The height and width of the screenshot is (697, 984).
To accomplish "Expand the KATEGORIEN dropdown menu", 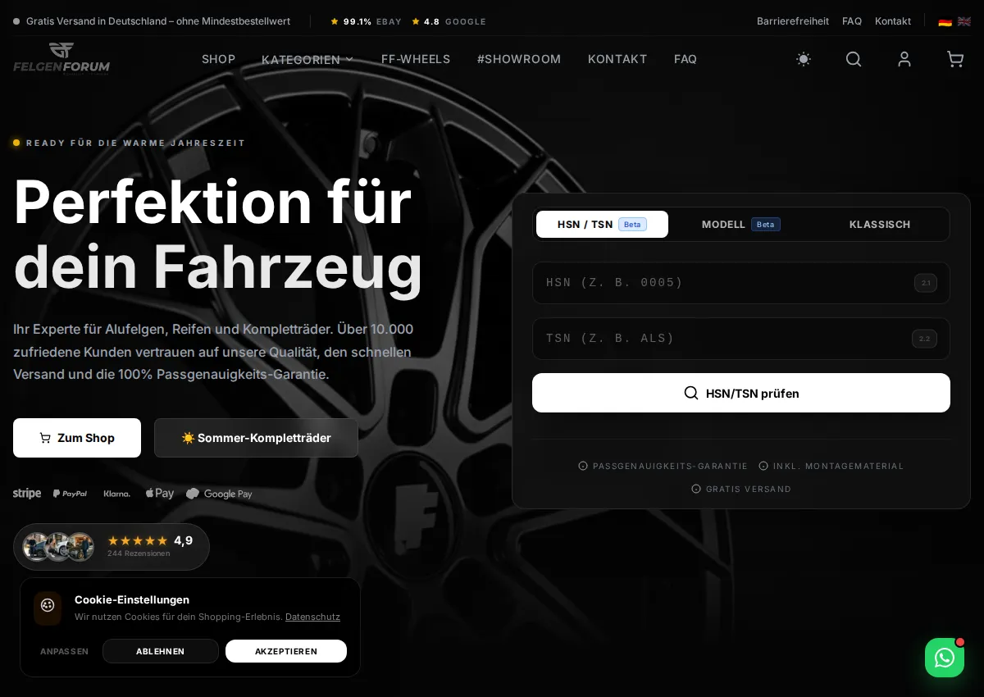I will [x=307, y=59].
